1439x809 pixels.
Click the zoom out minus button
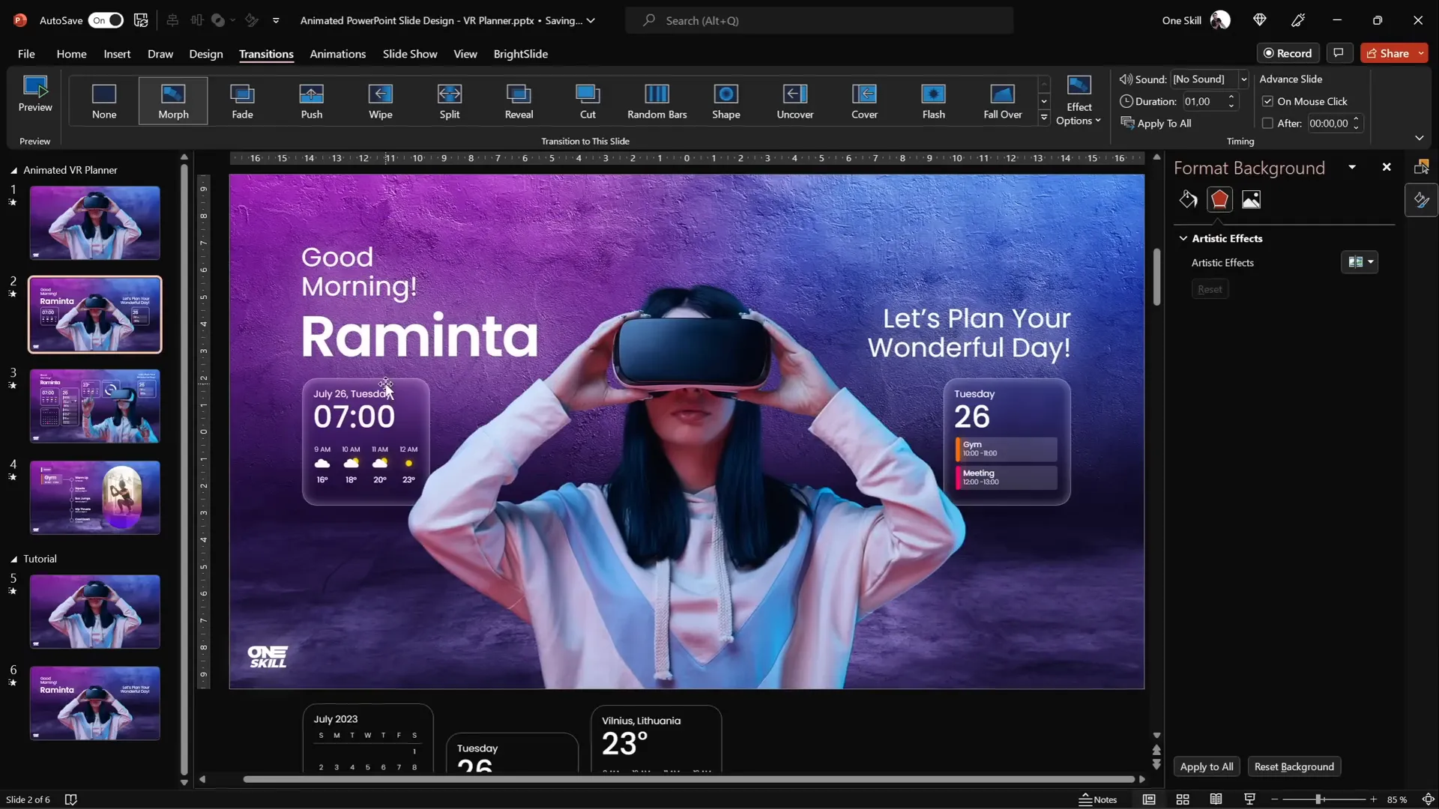(1274, 799)
